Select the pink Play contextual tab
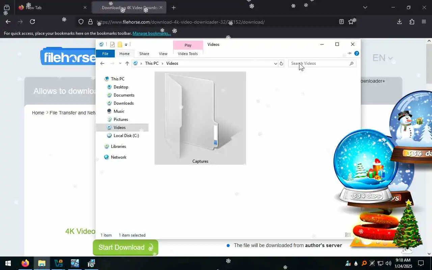 point(188,45)
